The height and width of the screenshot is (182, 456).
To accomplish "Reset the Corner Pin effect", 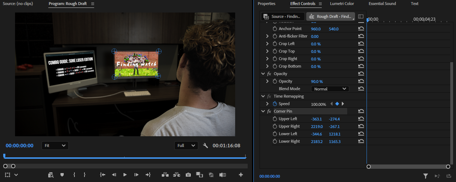I will click(361, 111).
